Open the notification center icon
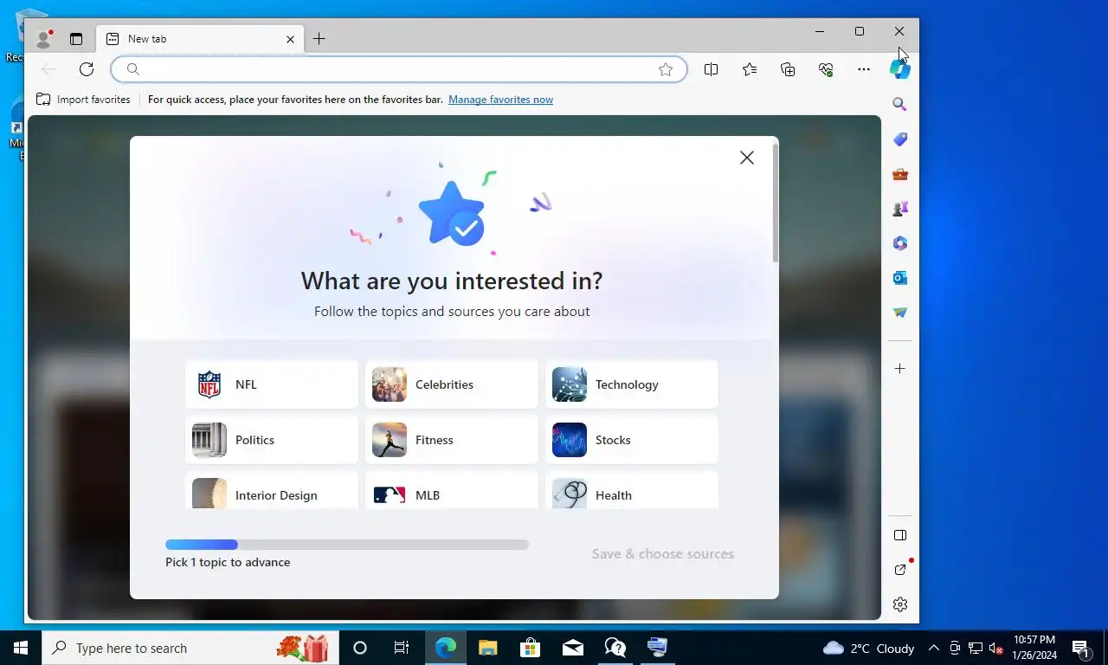 tap(1080, 648)
